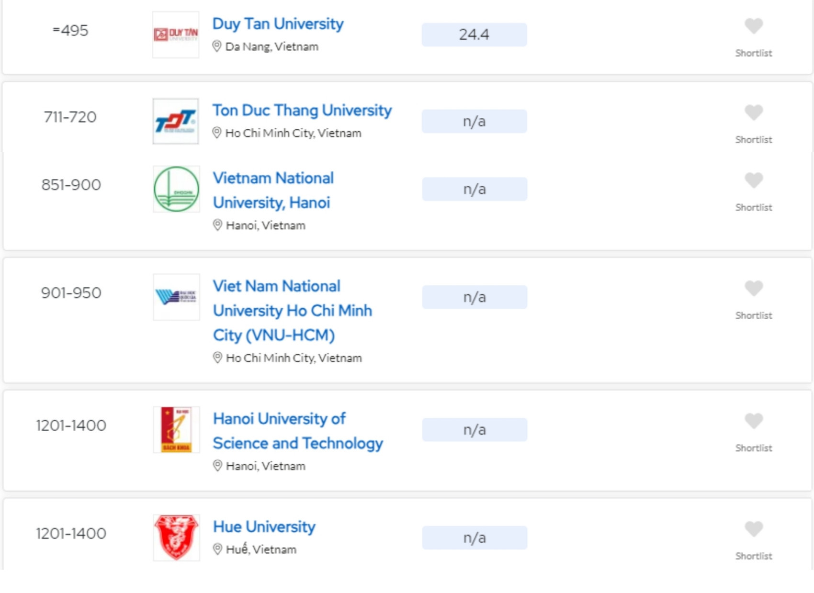Click heart icon for Hanoi University of Science
The width and height of the screenshot is (814, 593).
(753, 421)
